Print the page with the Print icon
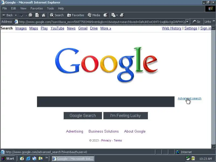This screenshot has height=162, width=216. point(122,15)
